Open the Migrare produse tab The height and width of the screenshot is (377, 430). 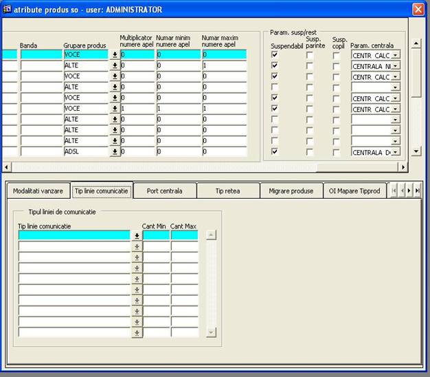click(291, 191)
